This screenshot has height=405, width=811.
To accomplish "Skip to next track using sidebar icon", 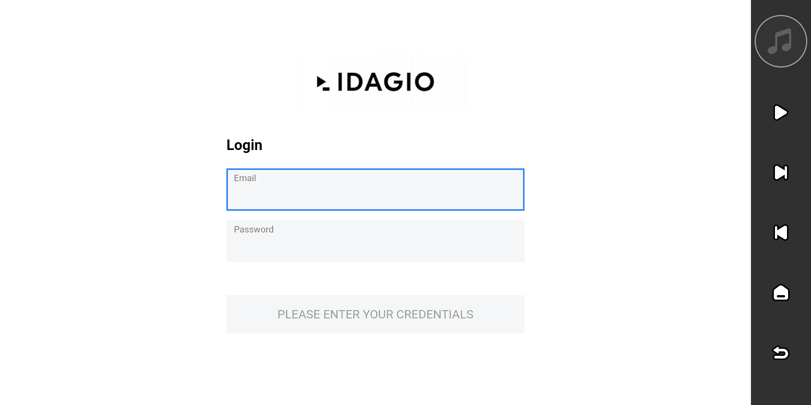I will (x=781, y=172).
